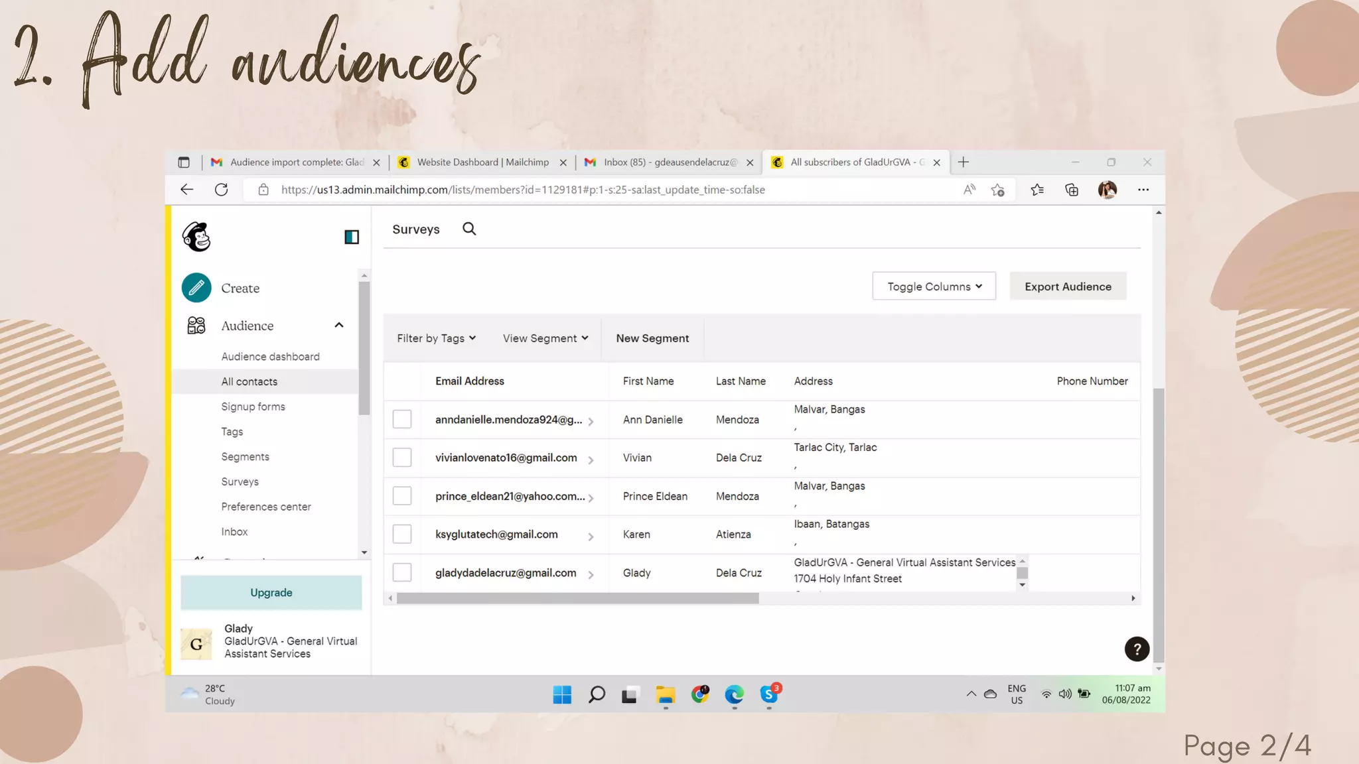Select the vivianlovenato16@gmail.com row checkbox
Image resolution: width=1359 pixels, height=764 pixels.
[402, 458]
